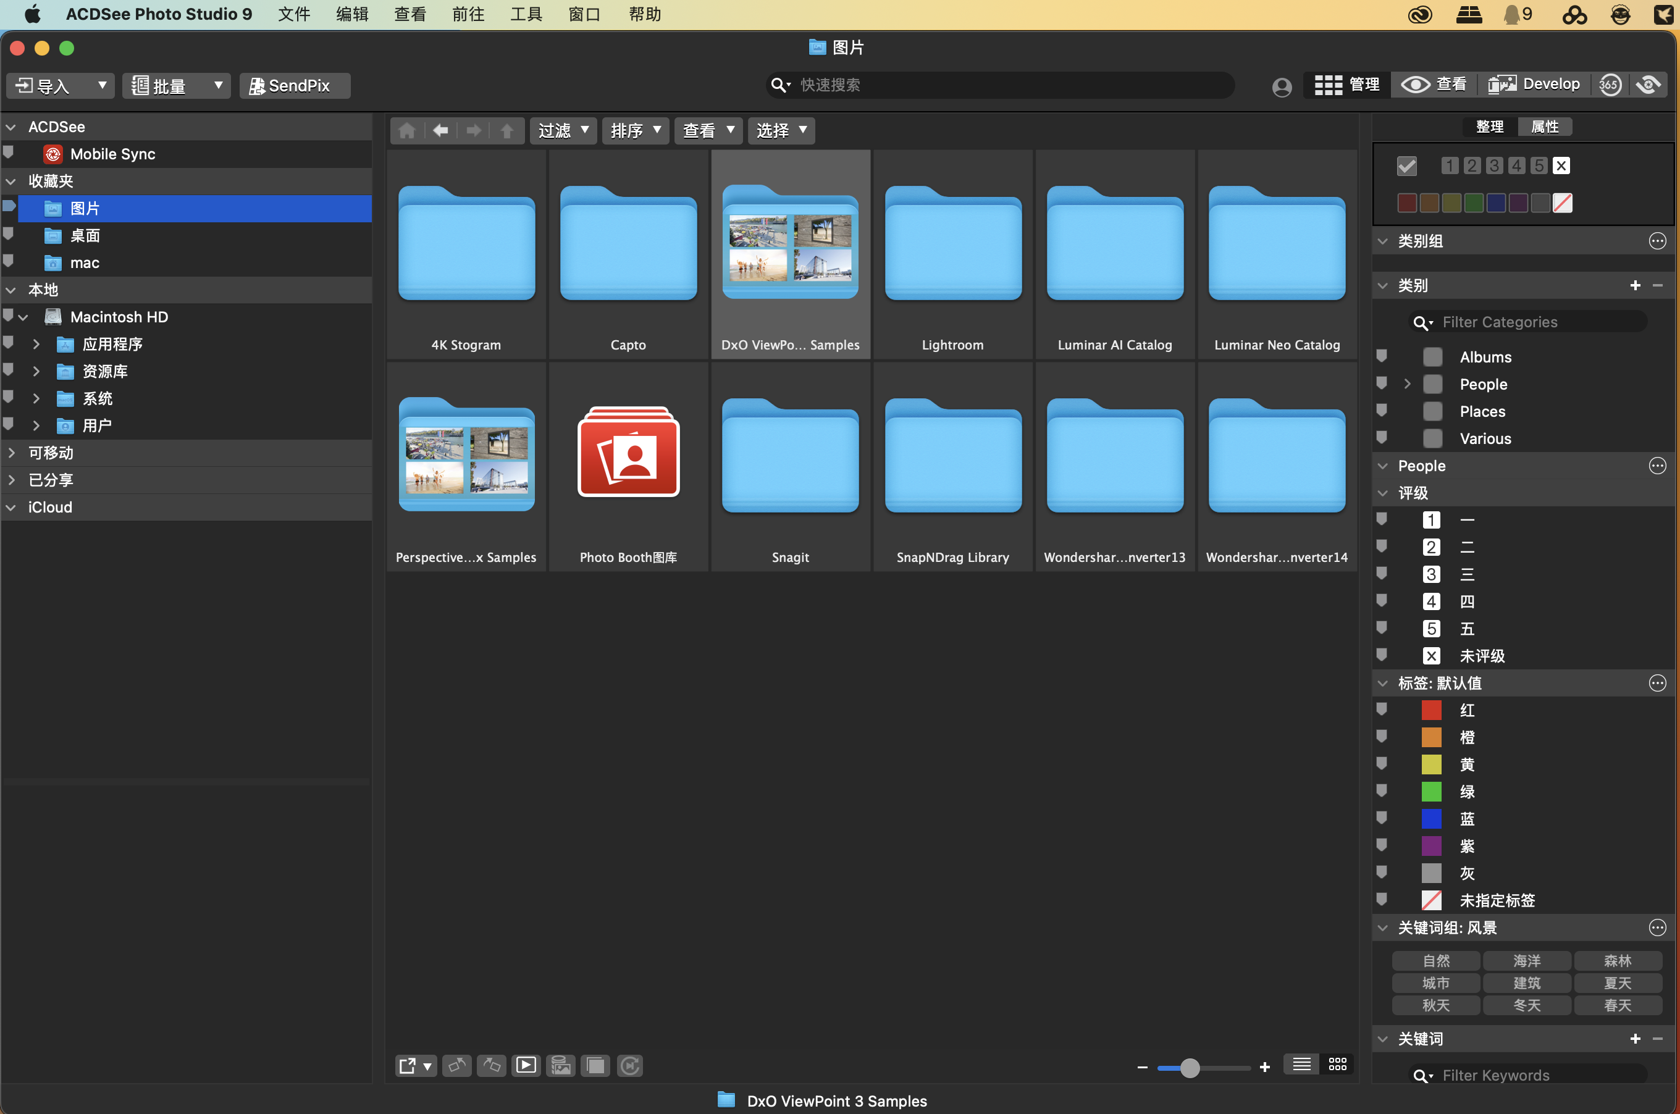Expand the 应用程序 folder in tree
This screenshot has height=1114, width=1680.
click(36, 345)
